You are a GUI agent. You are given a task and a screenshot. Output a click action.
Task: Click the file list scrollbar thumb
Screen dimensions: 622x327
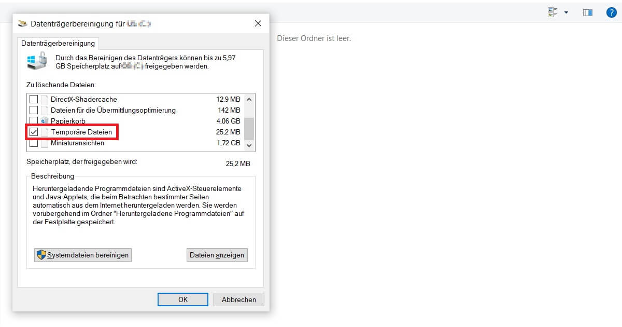[249, 128]
